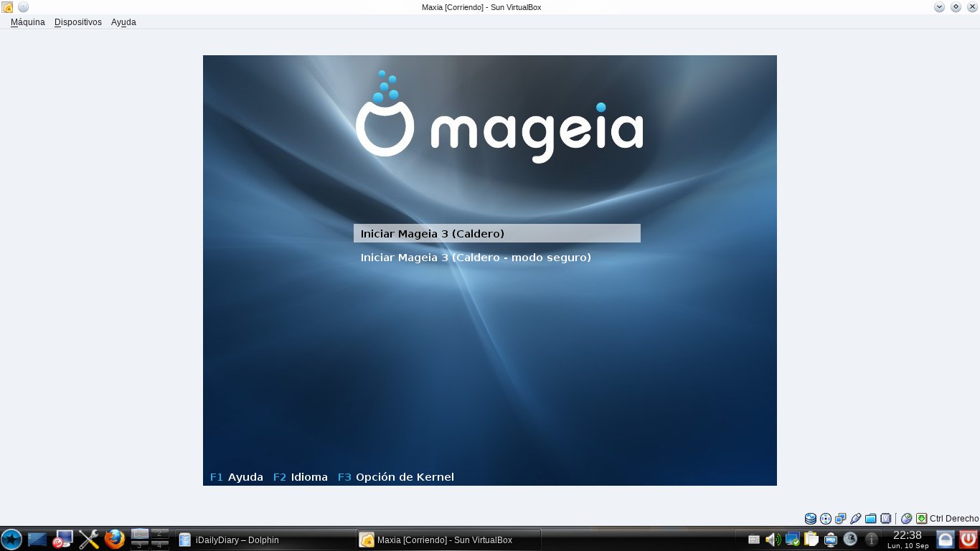The height and width of the screenshot is (551, 980).
Task: Open the Máquina menu
Action: coord(28,22)
